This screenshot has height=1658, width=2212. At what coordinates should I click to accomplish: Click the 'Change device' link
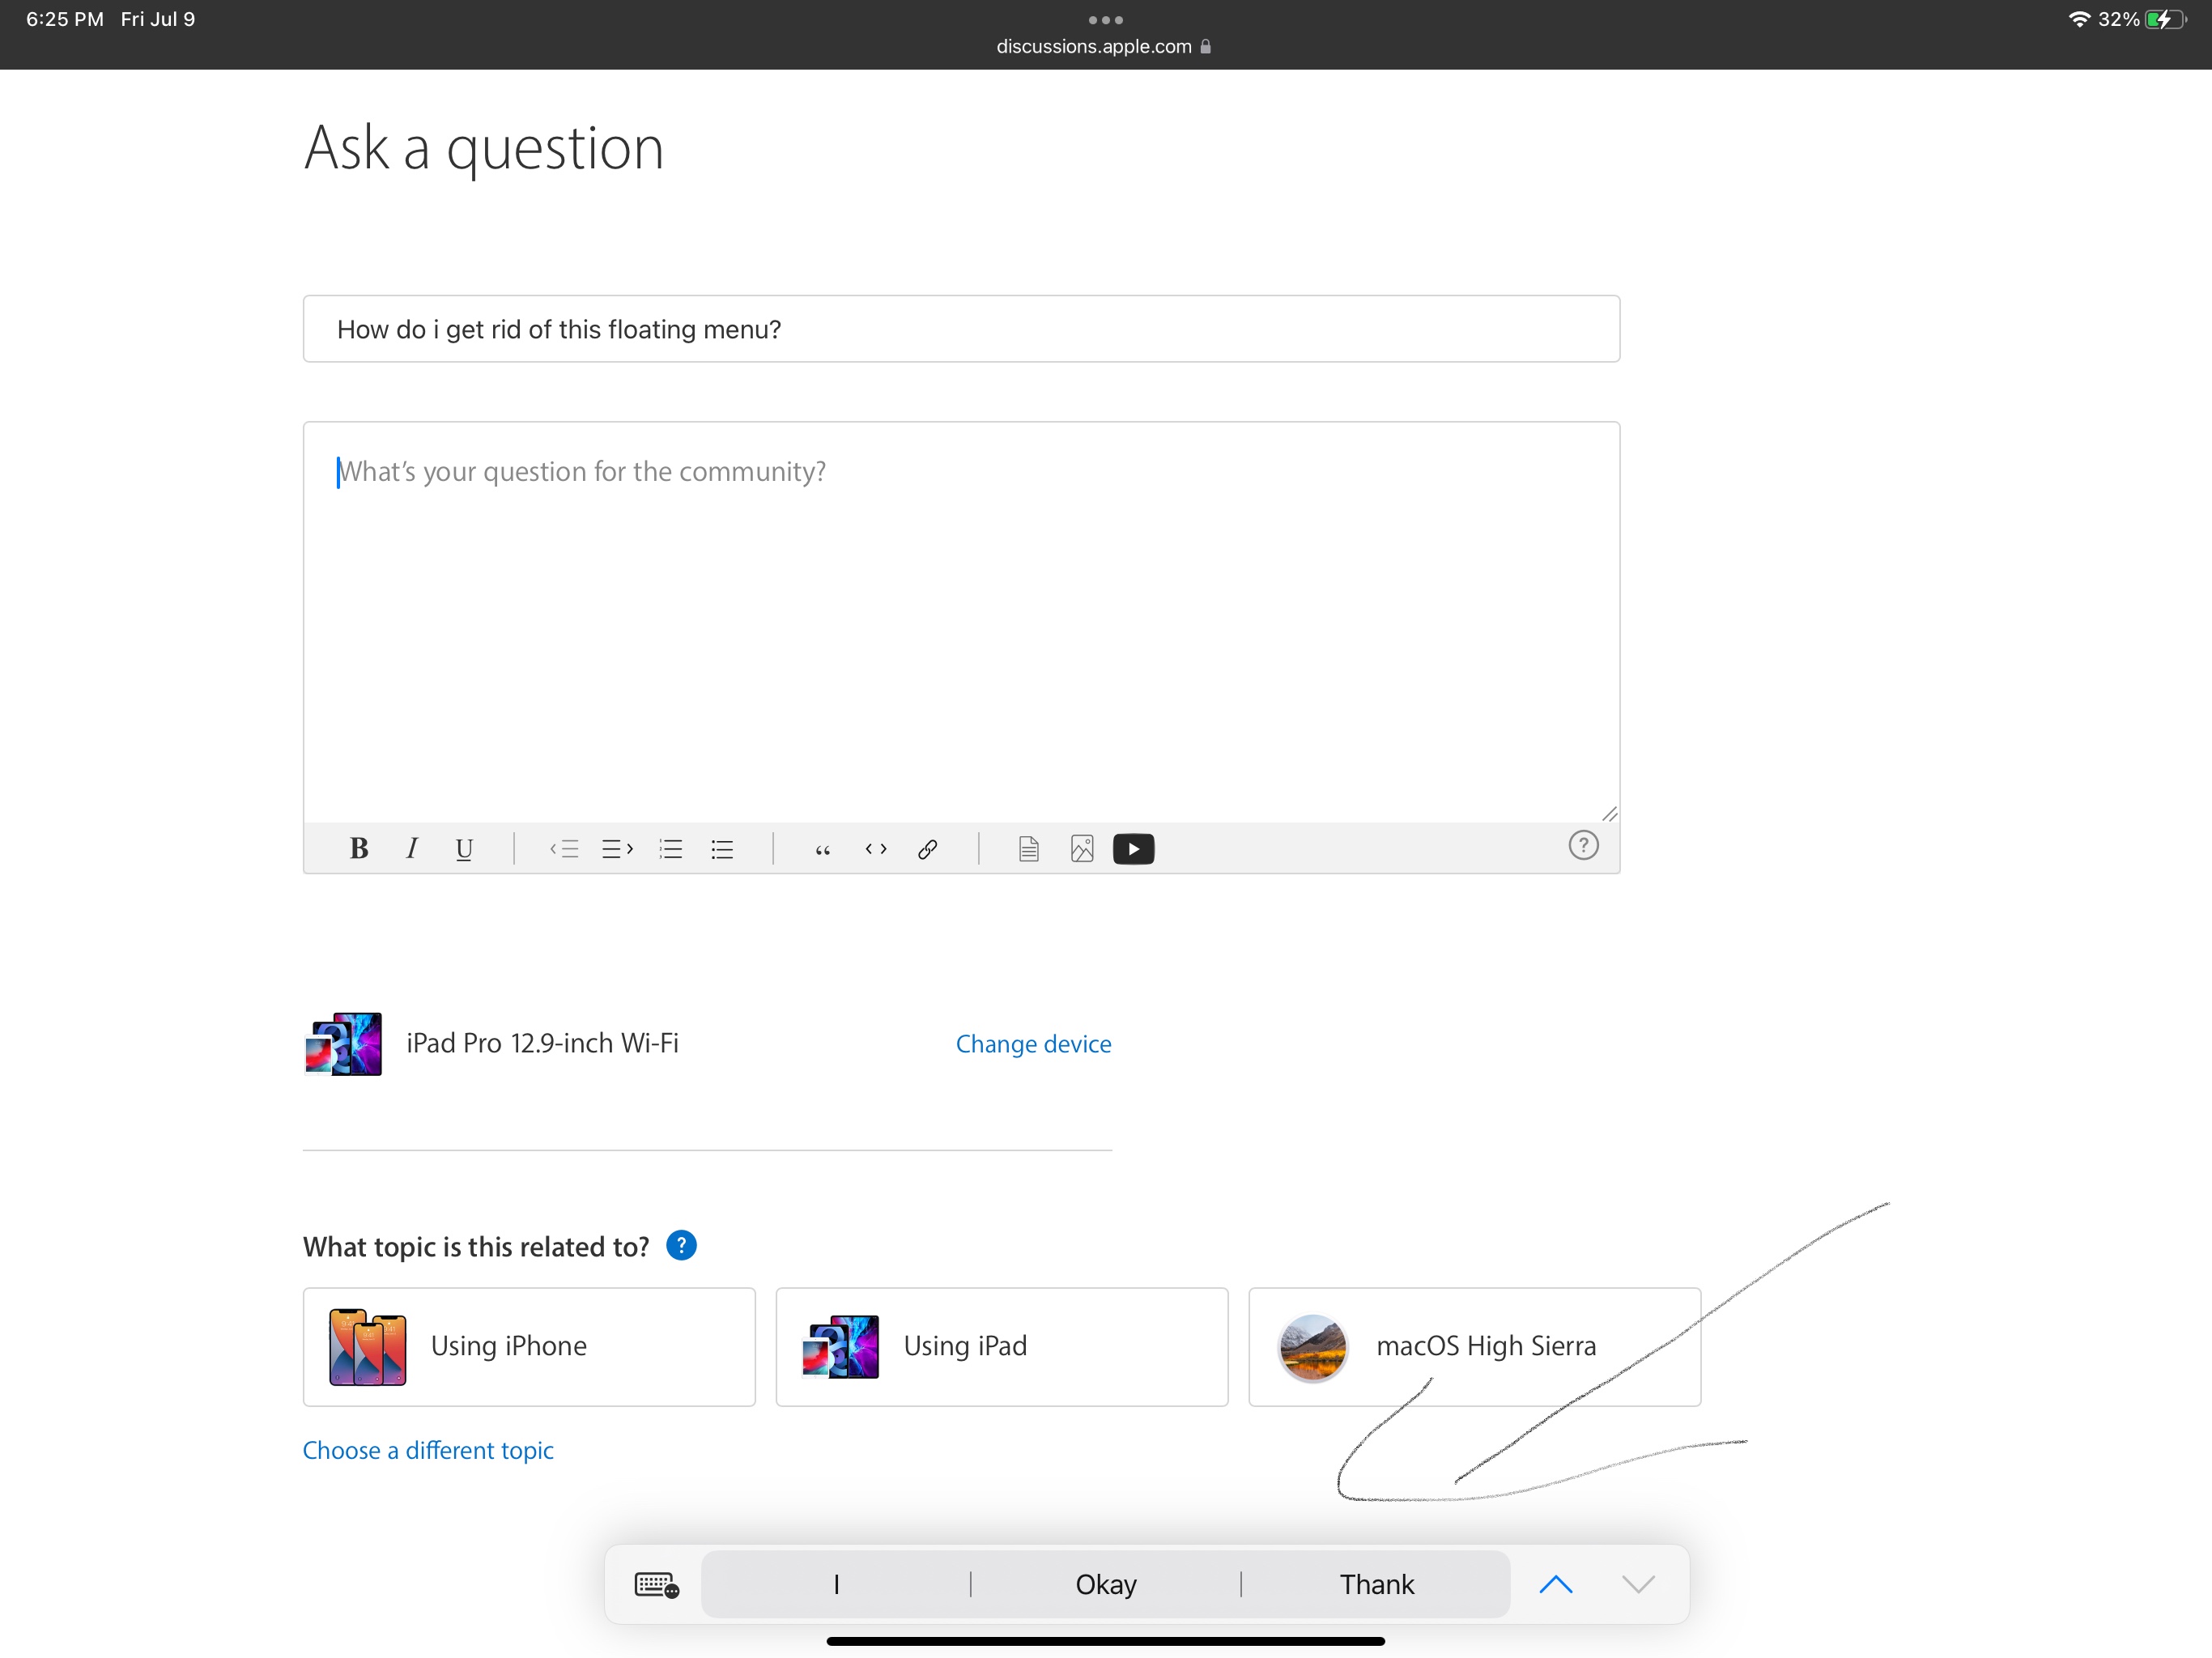[x=1033, y=1044]
